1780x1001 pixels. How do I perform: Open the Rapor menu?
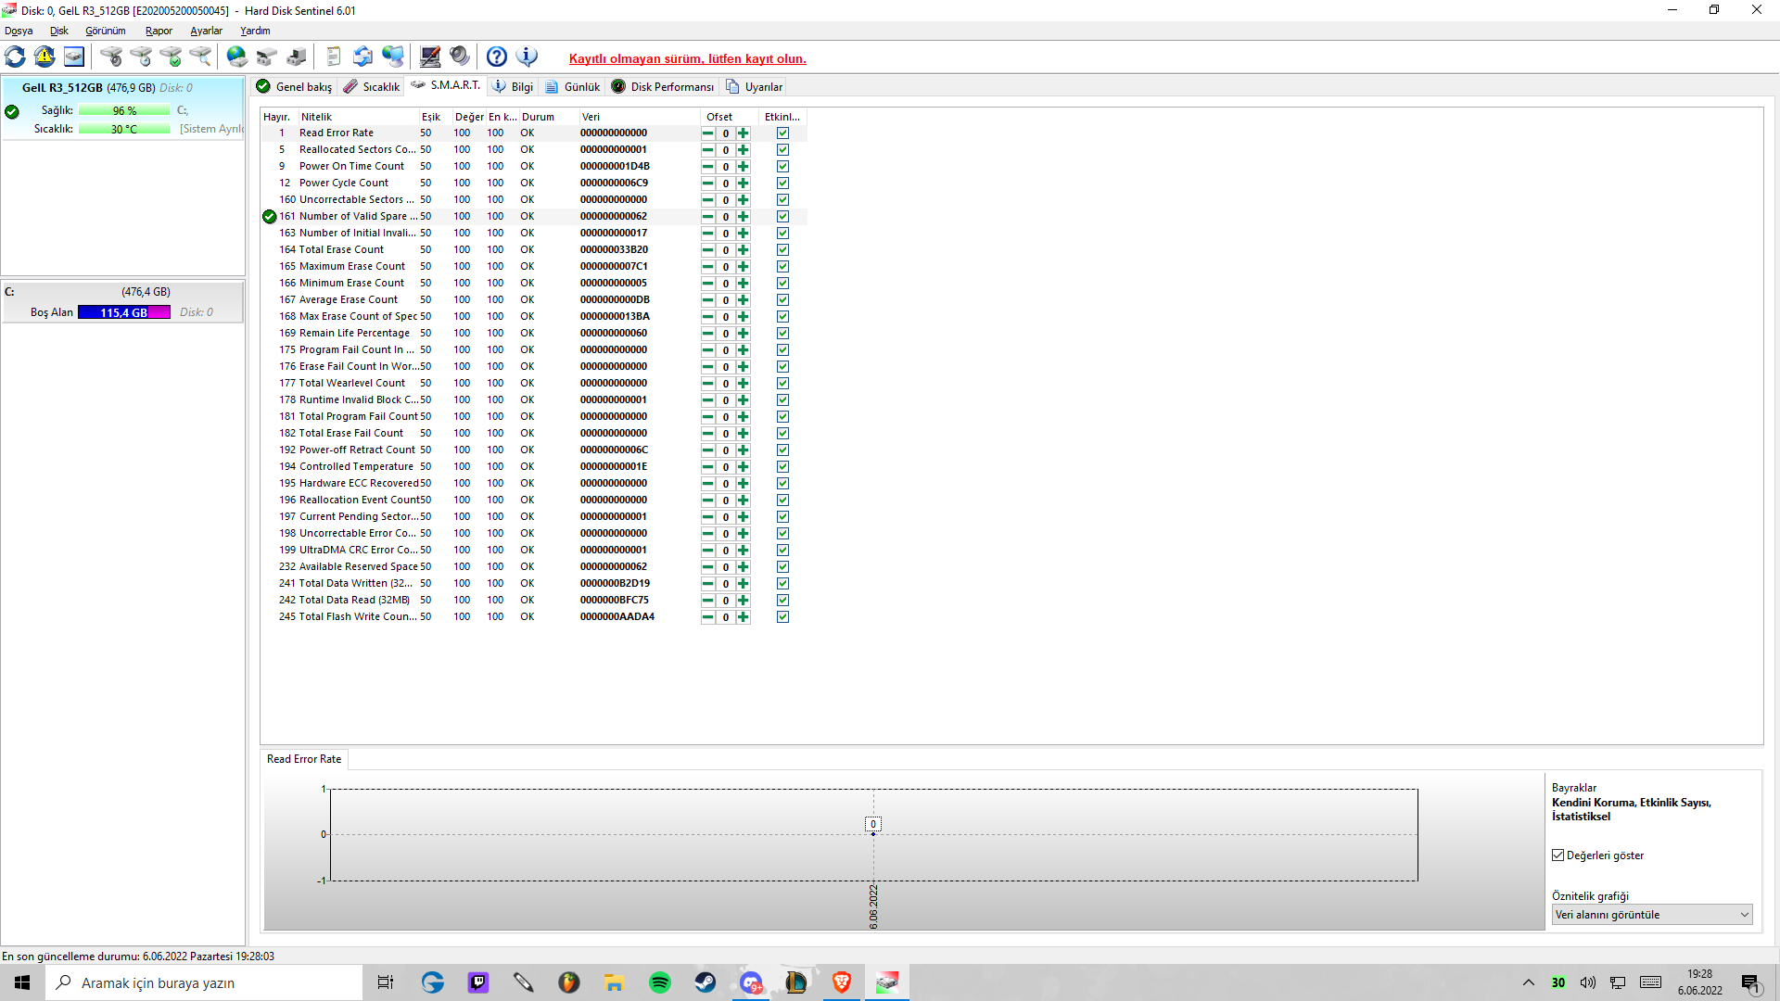click(159, 31)
